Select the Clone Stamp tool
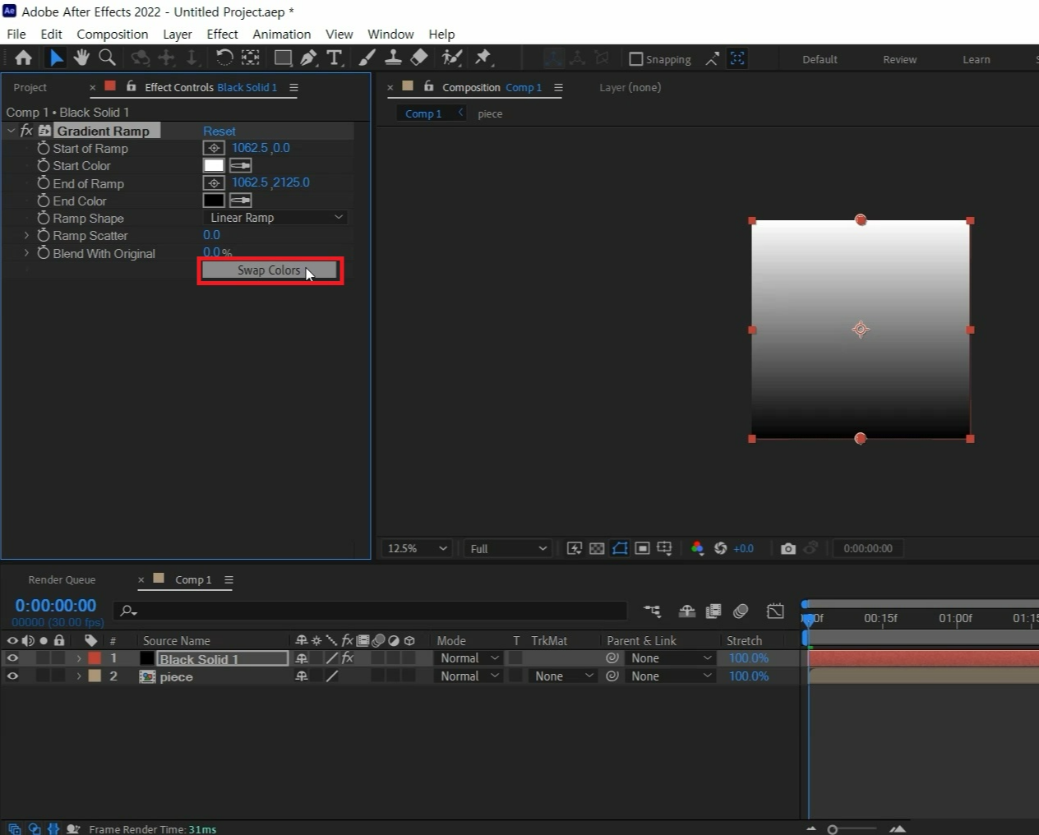Image resolution: width=1039 pixels, height=835 pixels. (x=394, y=58)
